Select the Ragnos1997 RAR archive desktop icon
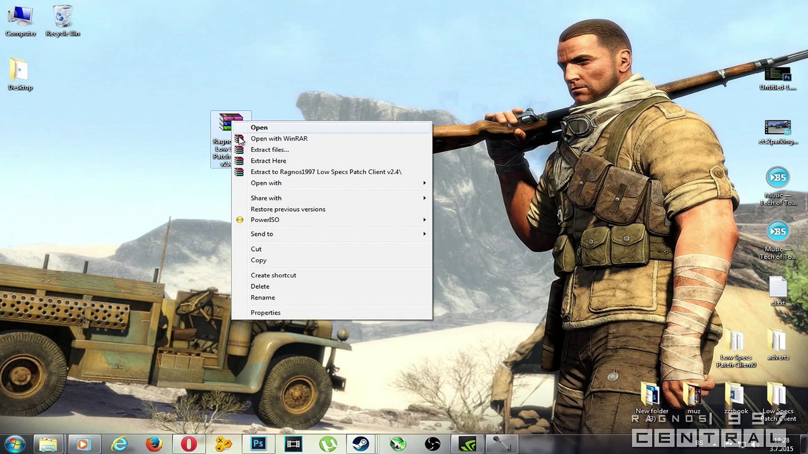The width and height of the screenshot is (808, 454). click(223, 139)
